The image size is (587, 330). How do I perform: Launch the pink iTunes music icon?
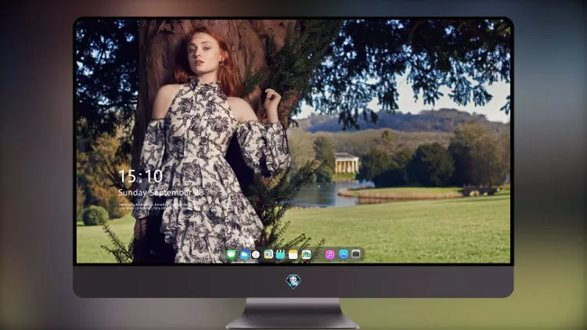coord(330,255)
